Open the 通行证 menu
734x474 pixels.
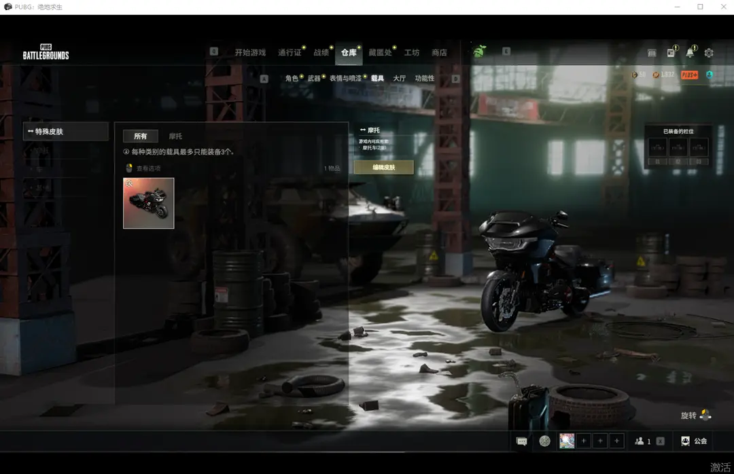290,52
